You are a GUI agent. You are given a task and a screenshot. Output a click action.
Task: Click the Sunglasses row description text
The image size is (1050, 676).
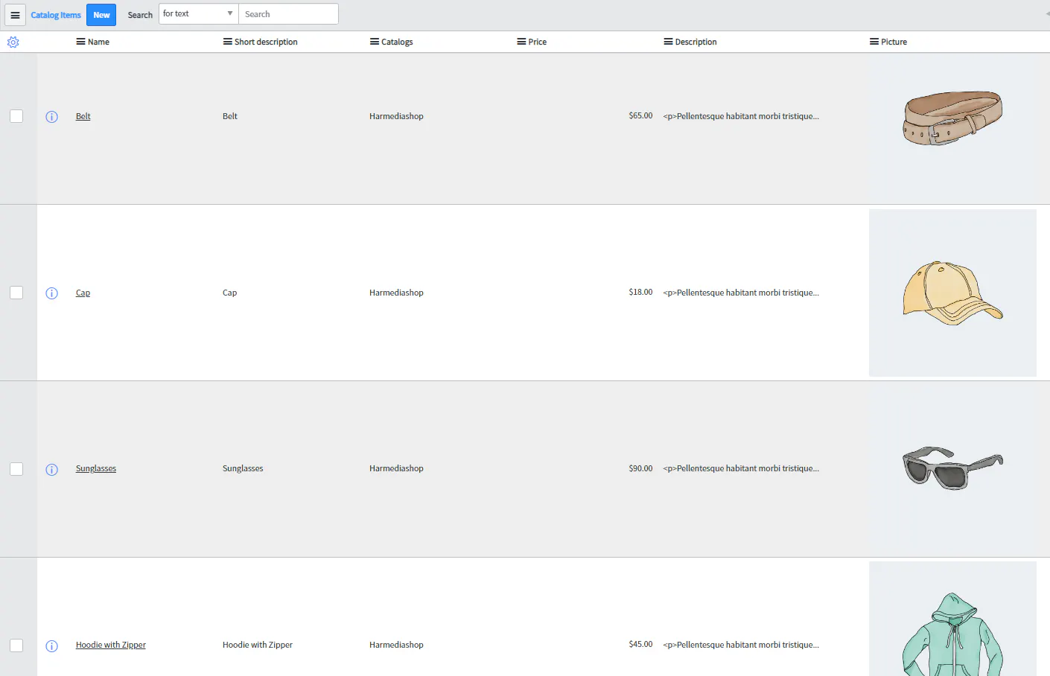point(741,468)
